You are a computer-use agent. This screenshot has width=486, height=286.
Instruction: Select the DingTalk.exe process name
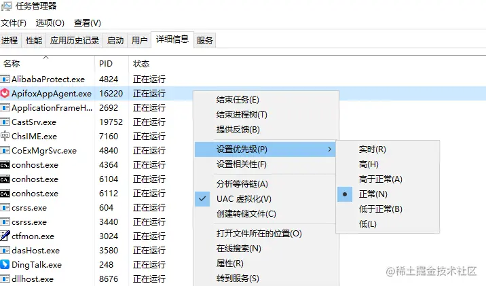(x=37, y=265)
